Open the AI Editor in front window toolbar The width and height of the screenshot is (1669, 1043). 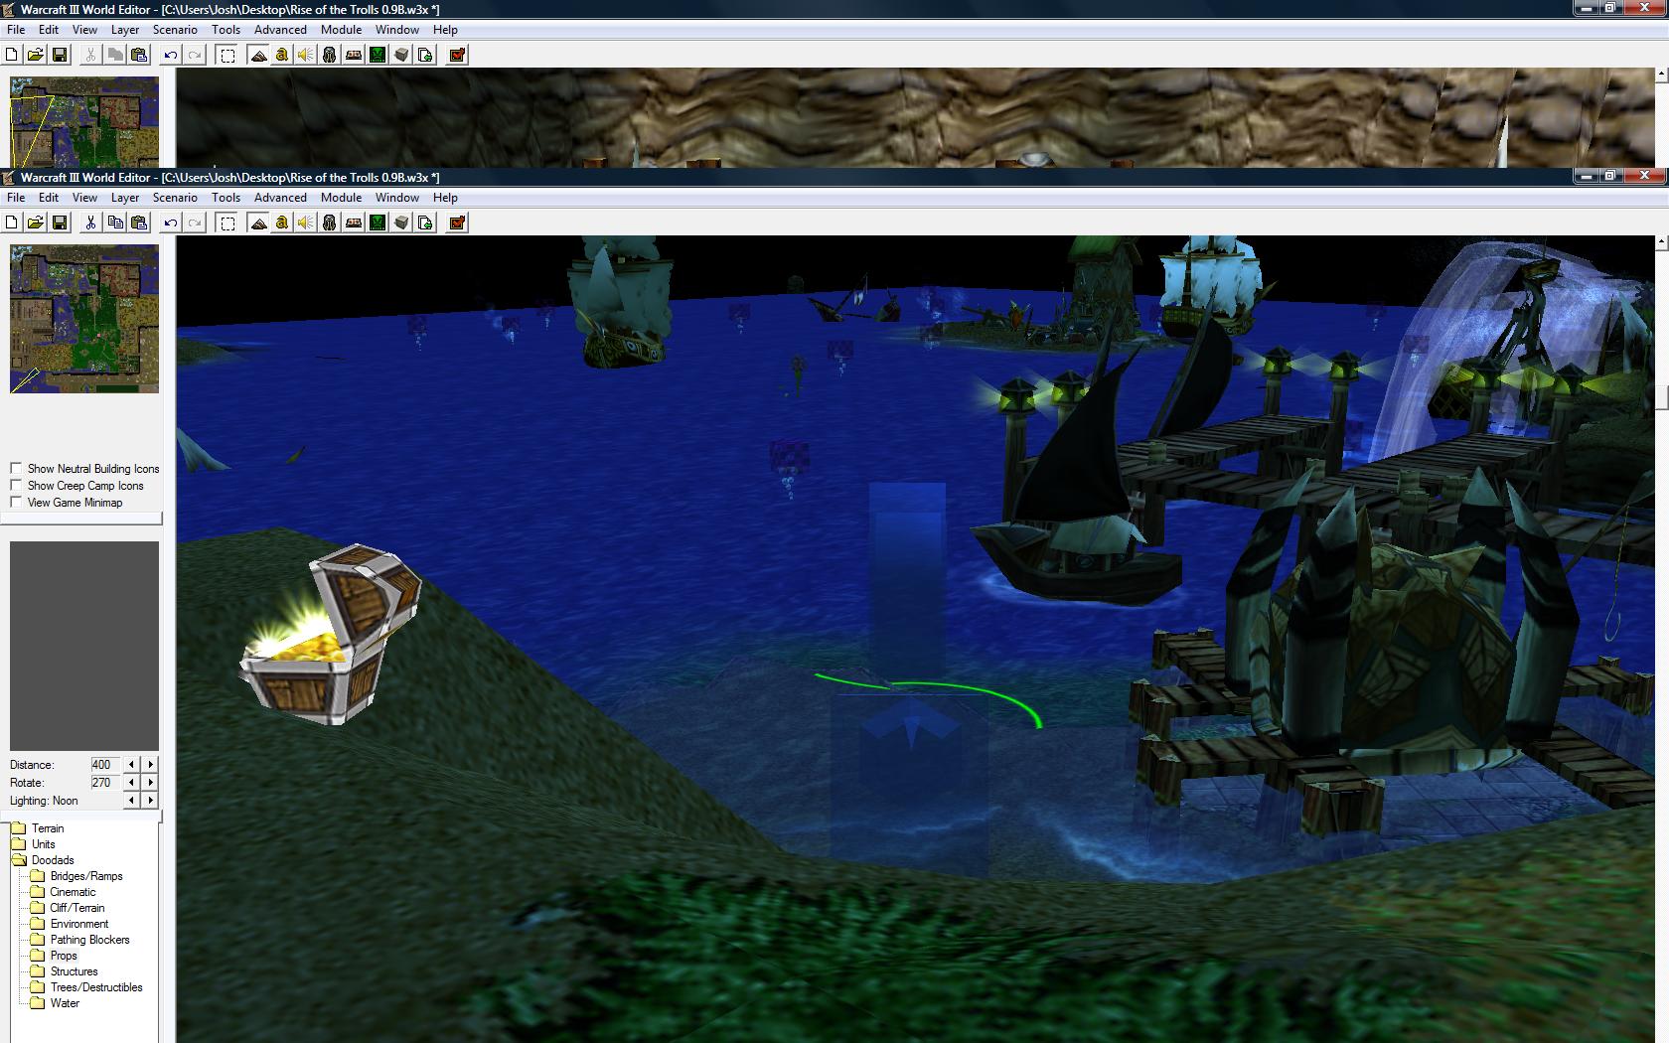click(378, 223)
